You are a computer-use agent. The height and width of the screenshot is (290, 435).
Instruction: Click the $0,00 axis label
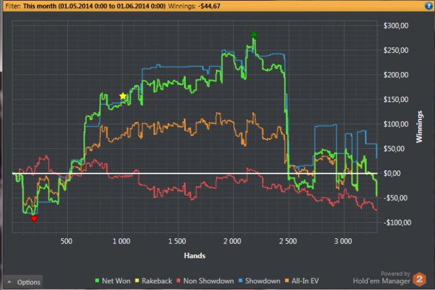[392, 174]
